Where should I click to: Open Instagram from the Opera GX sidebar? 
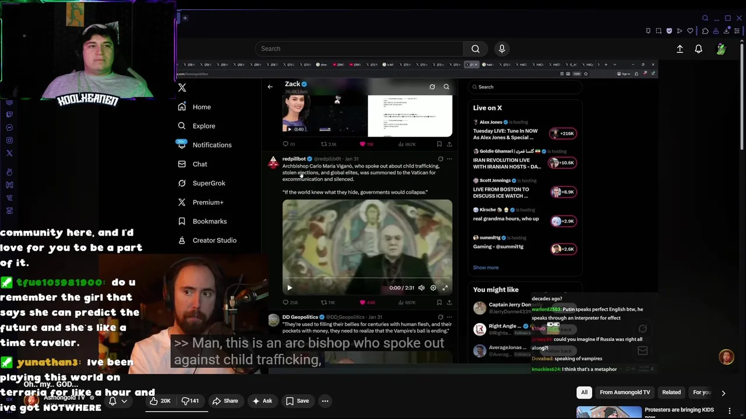tap(9, 140)
